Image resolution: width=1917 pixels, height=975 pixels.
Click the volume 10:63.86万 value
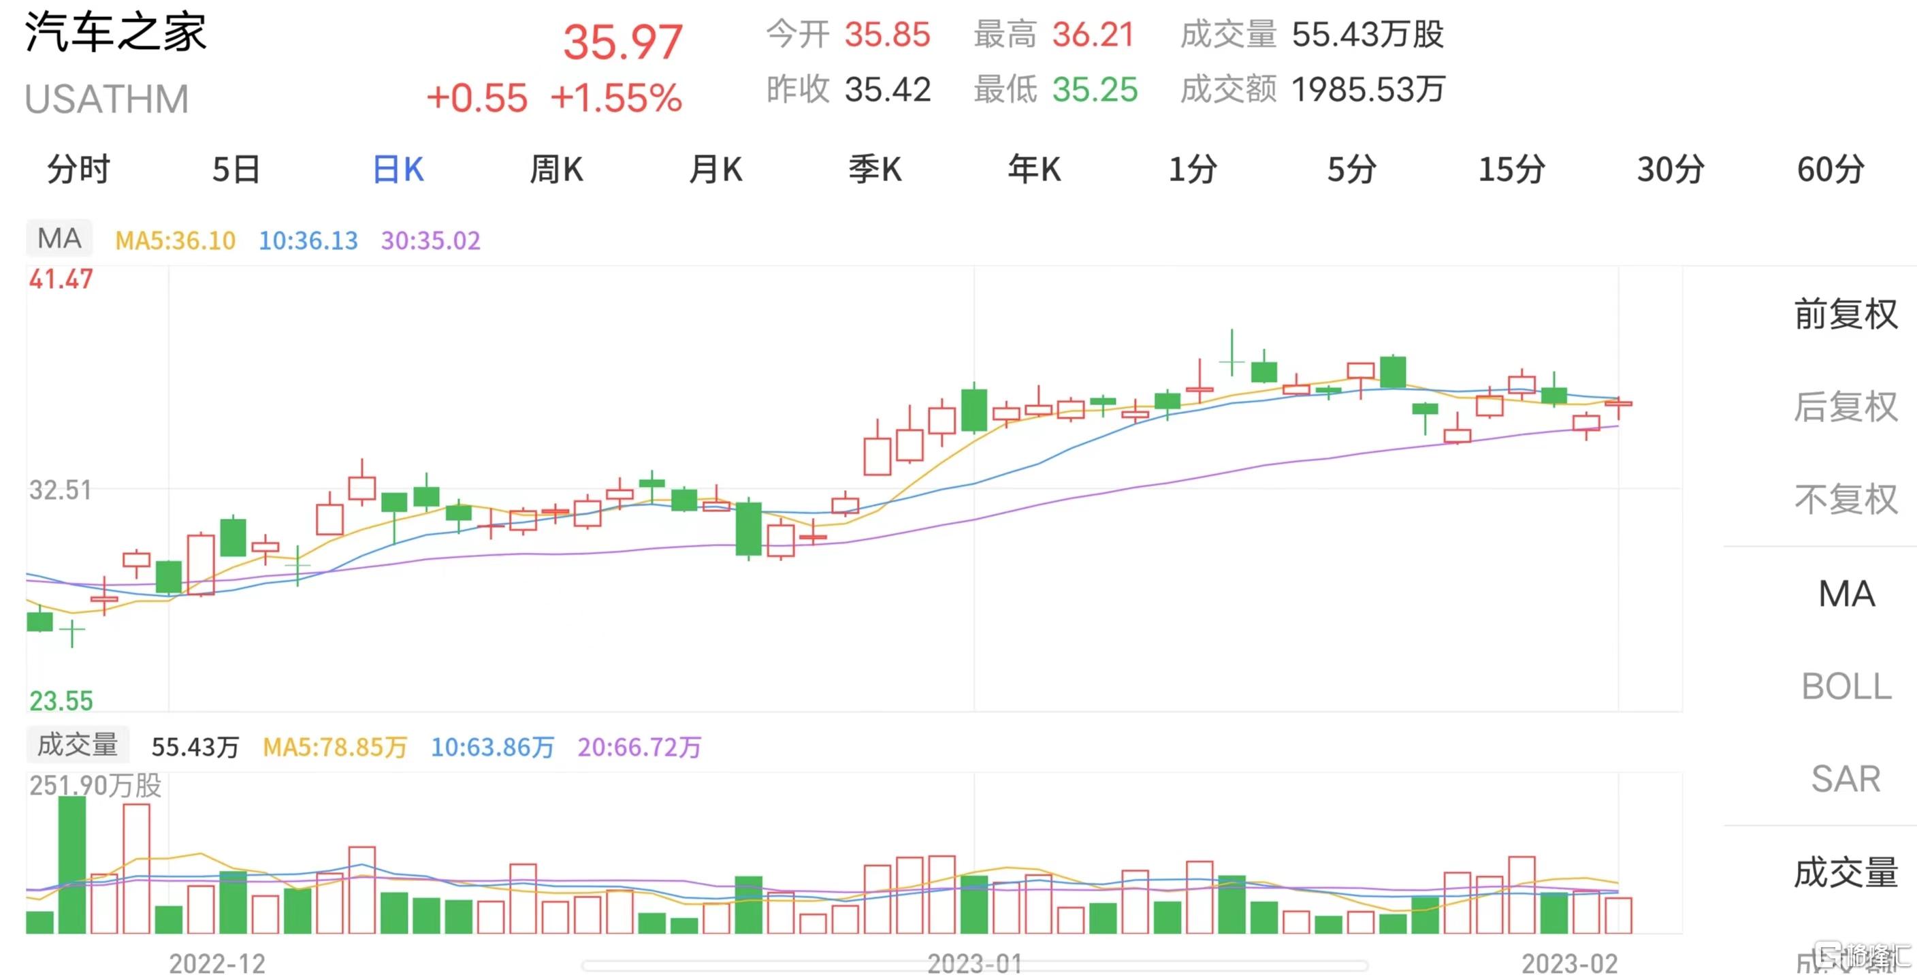coord(493,746)
